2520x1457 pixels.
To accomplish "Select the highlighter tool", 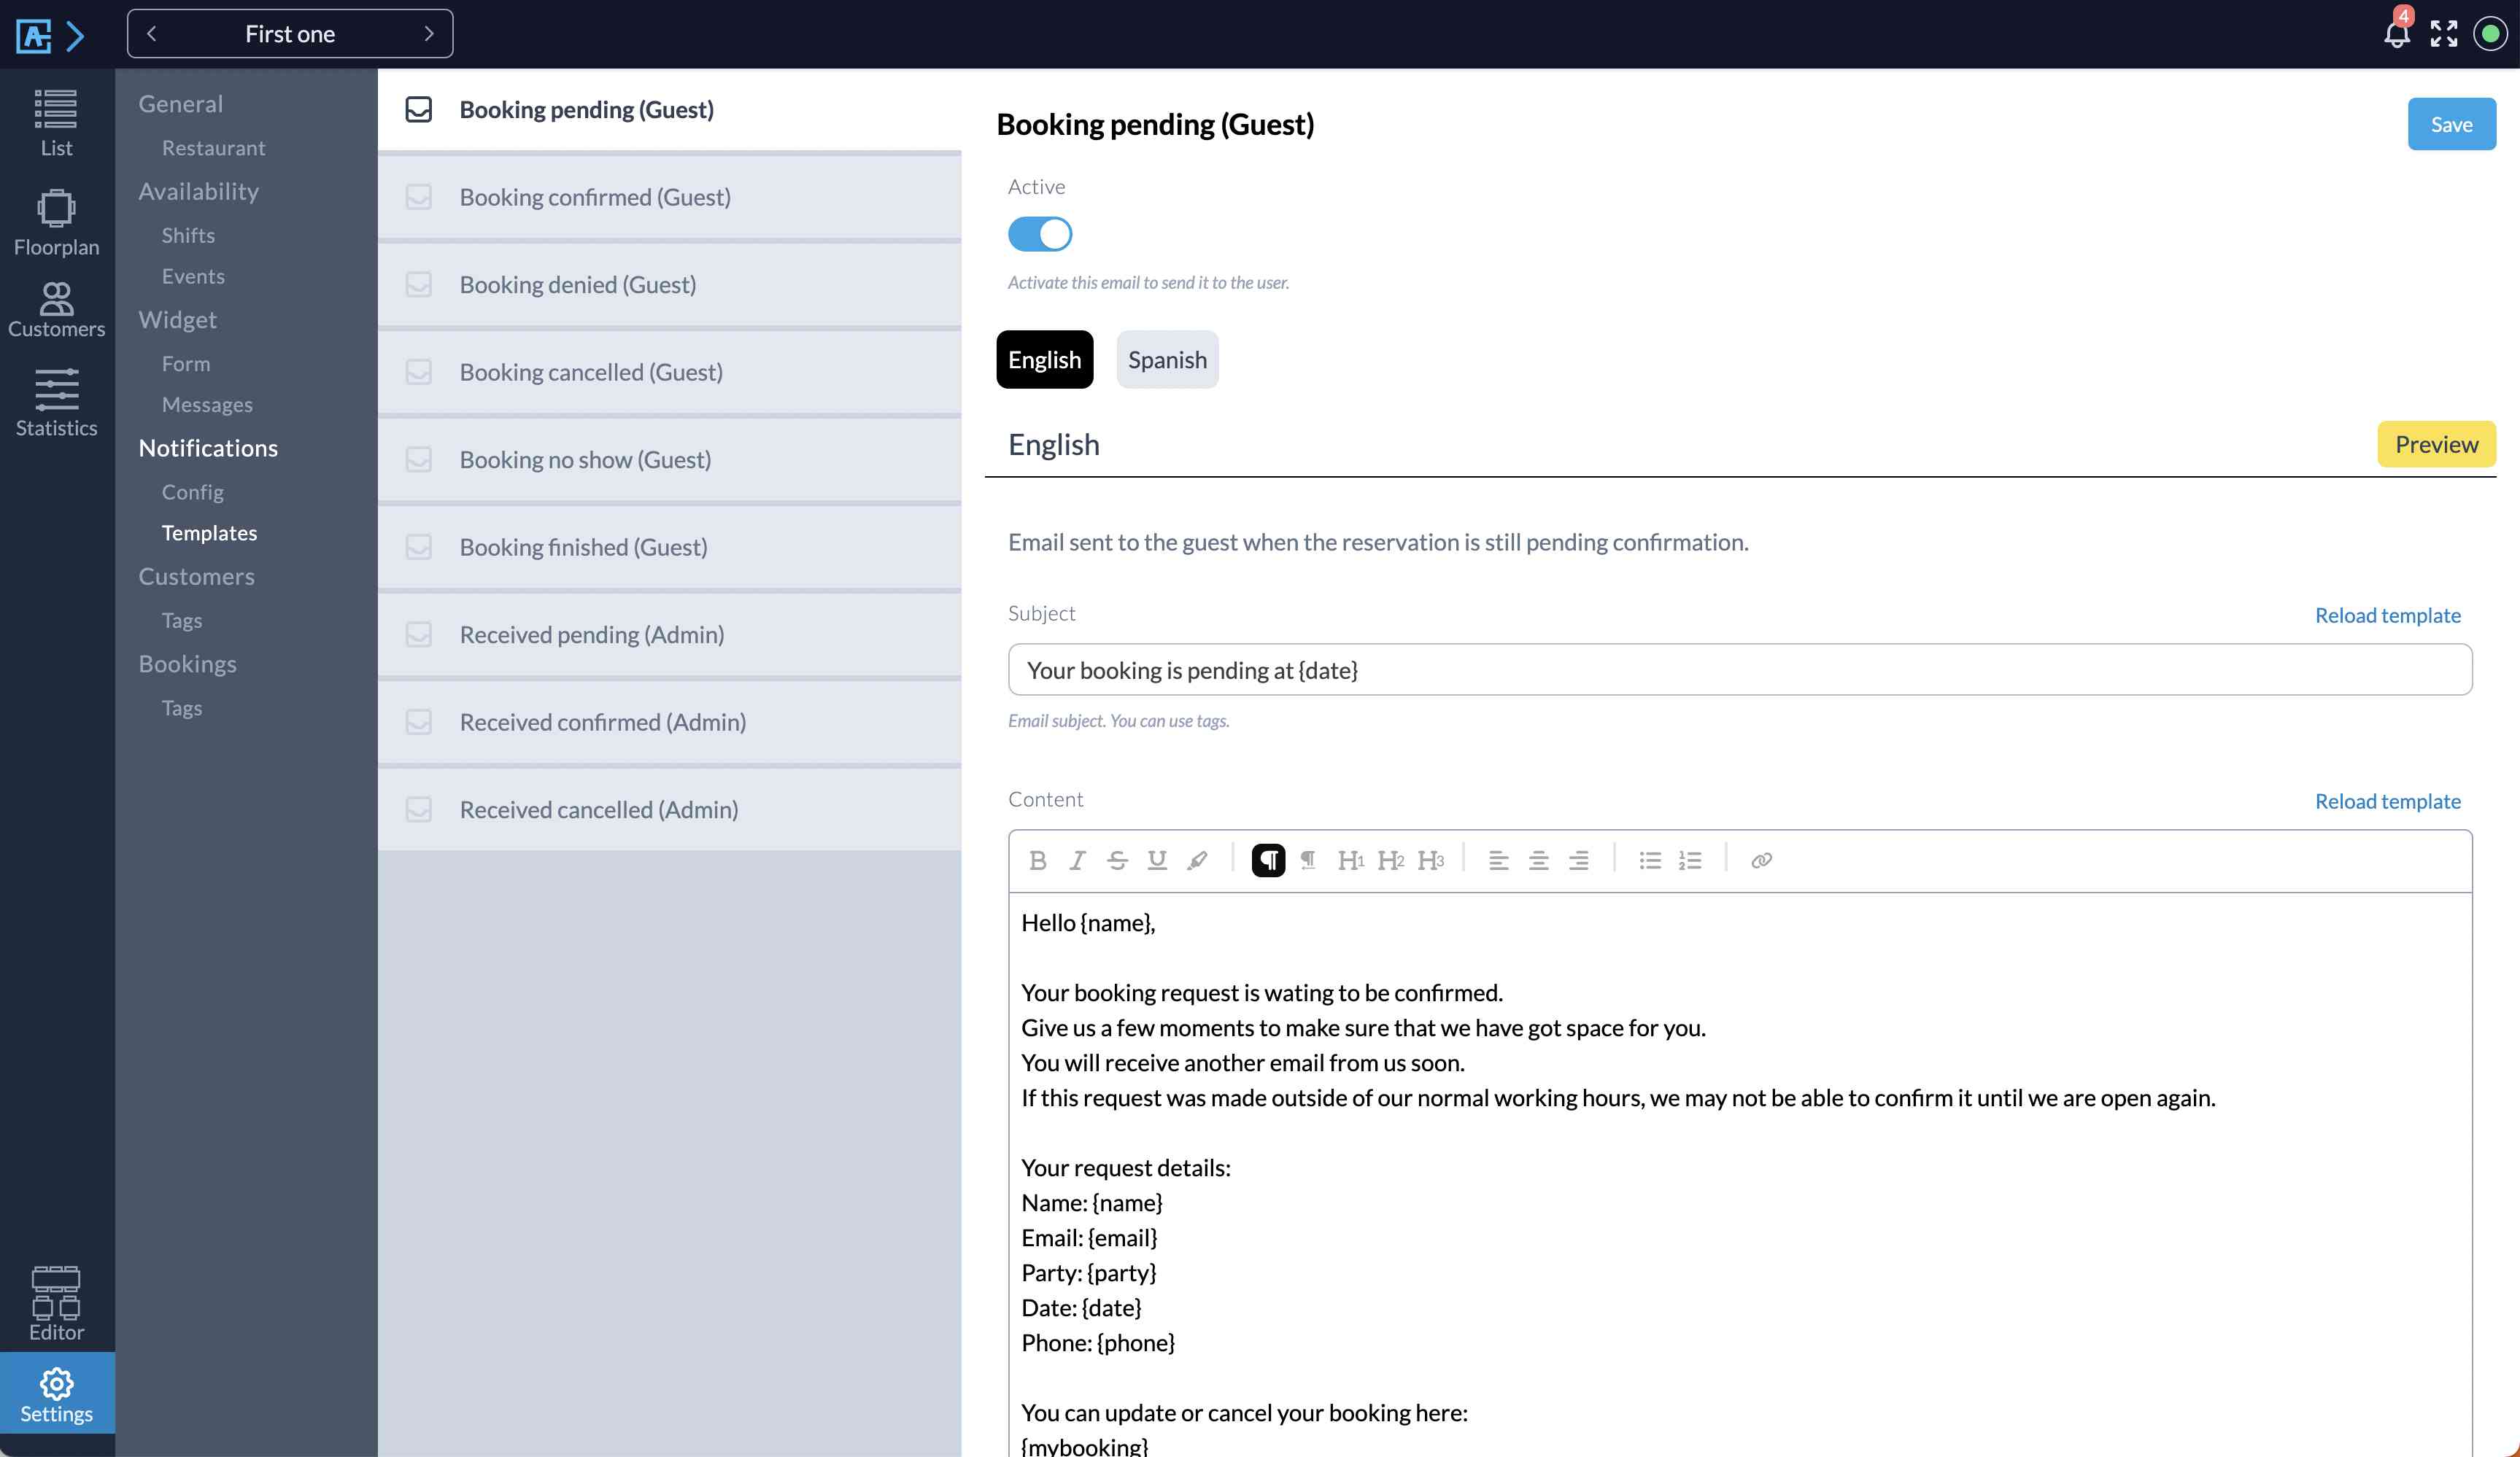I will (x=1197, y=860).
